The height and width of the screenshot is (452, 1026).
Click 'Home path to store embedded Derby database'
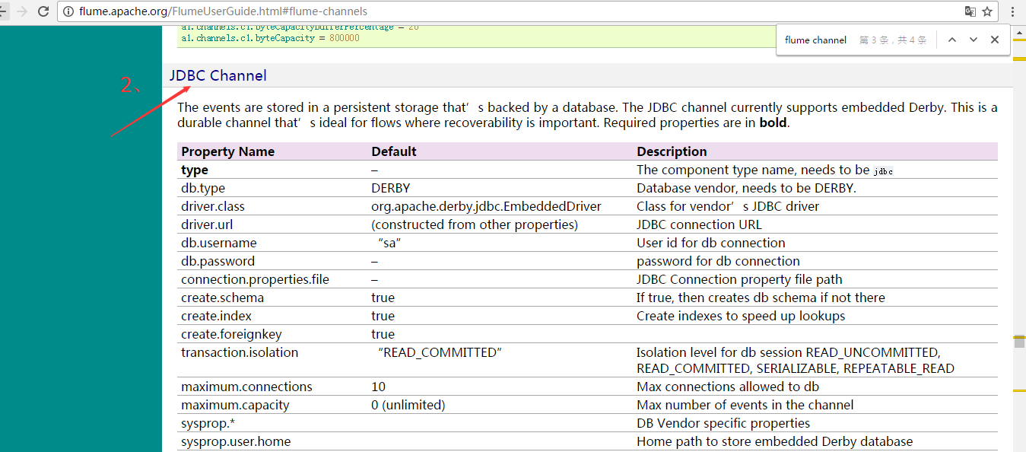click(x=774, y=441)
